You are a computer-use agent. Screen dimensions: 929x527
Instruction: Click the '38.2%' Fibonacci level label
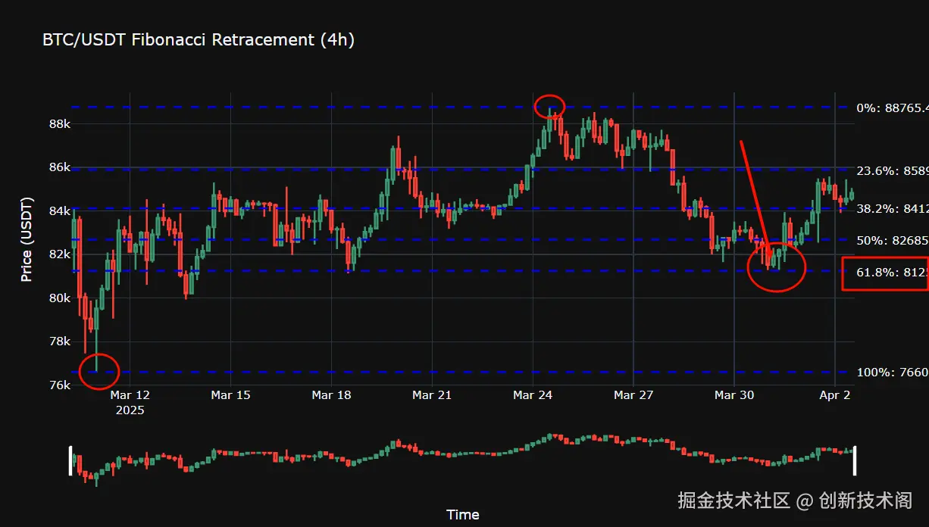click(x=893, y=209)
